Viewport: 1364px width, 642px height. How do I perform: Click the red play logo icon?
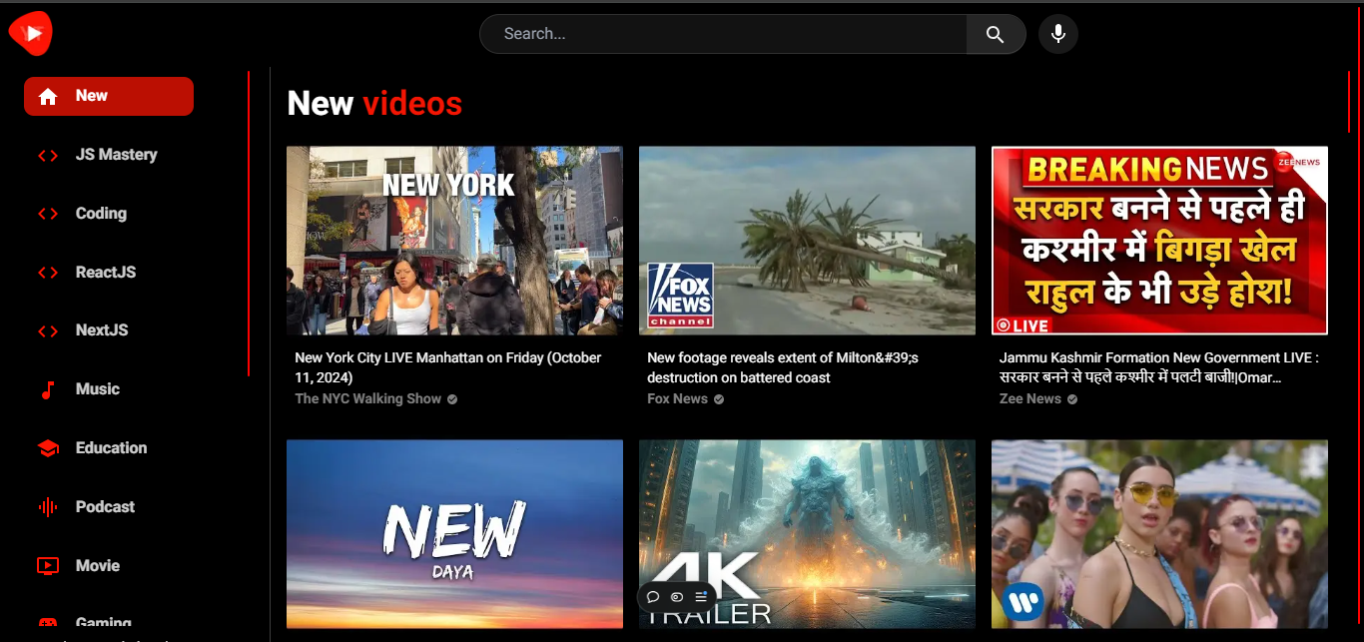tap(31, 34)
